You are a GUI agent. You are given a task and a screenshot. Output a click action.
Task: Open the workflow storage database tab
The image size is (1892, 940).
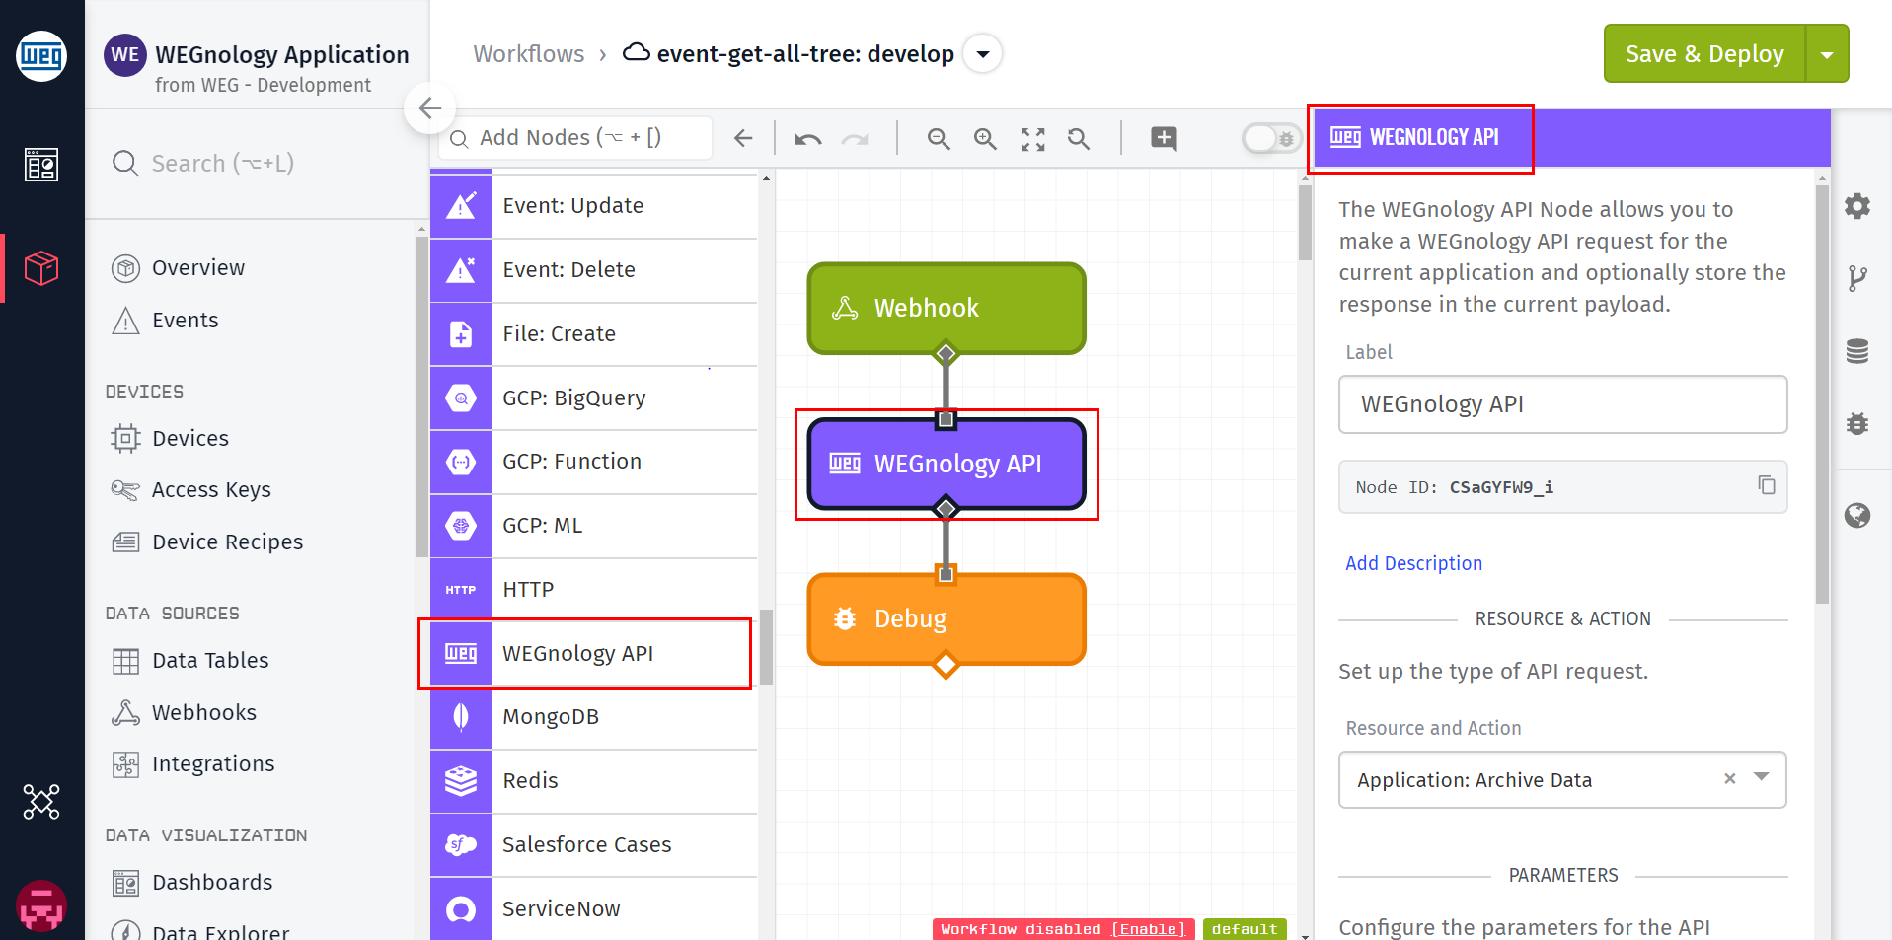[x=1857, y=351]
